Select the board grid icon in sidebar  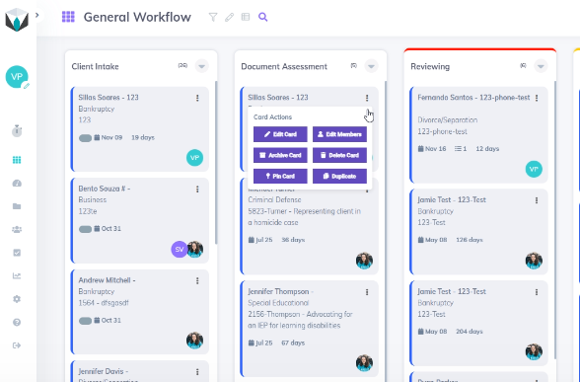tap(17, 160)
